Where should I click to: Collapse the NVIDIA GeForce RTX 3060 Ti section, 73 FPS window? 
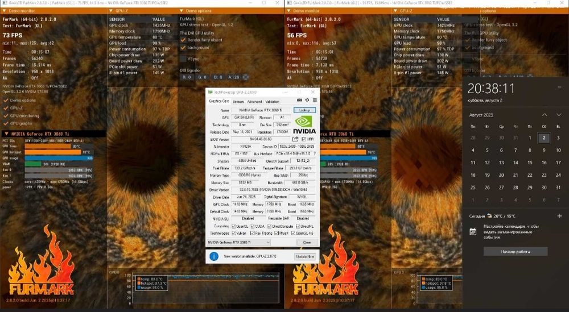tap(6, 134)
